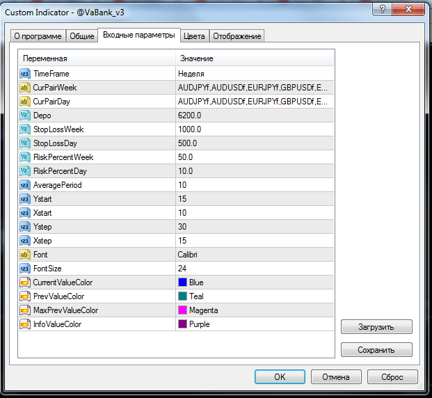432x398 pixels.
Task: Click the Отмена button
Action: 336,376
